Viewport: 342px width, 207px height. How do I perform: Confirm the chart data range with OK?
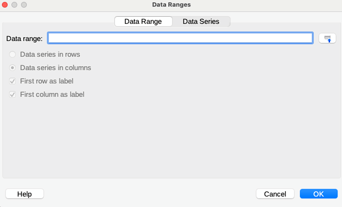pyautogui.click(x=318, y=194)
